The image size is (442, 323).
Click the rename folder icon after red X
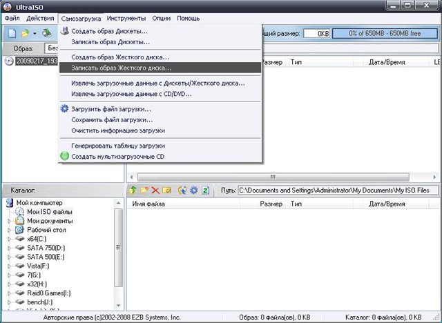[x=167, y=190]
